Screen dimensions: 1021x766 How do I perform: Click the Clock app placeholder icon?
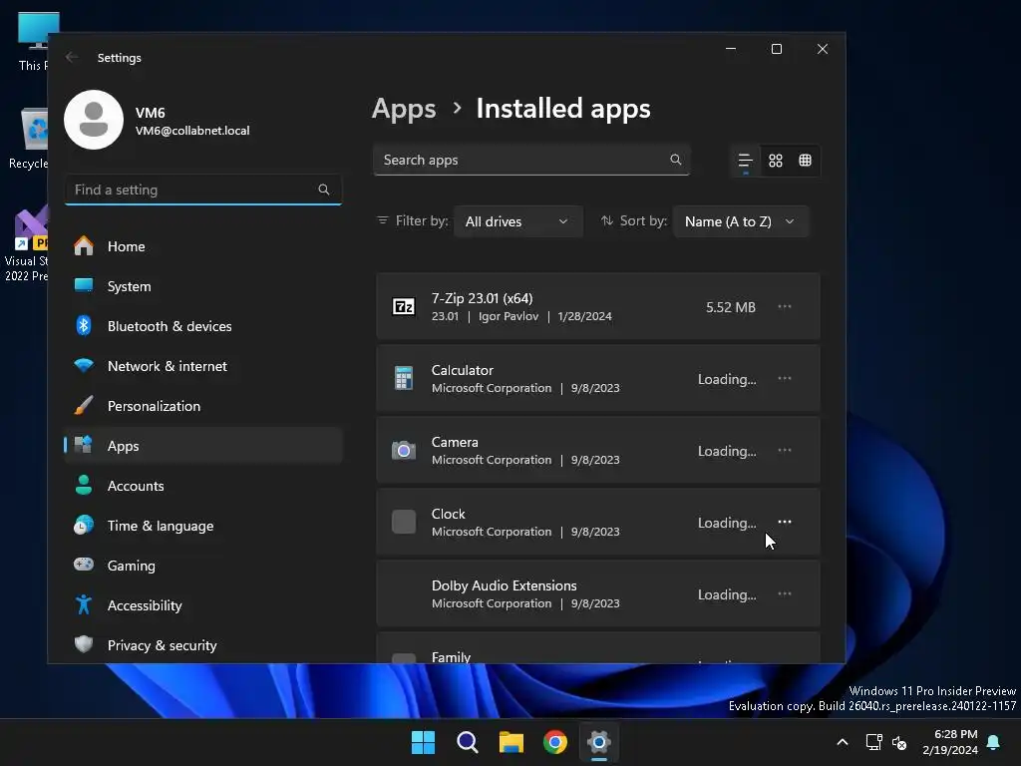pos(403,522)
